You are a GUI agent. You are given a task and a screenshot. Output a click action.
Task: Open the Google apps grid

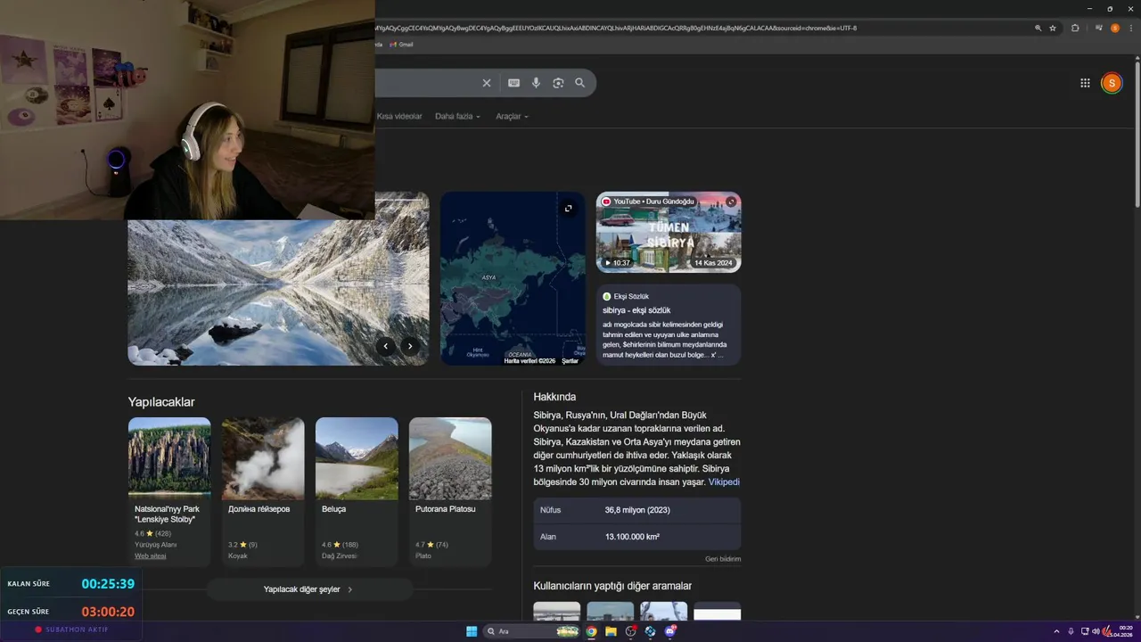[1085, 83]
